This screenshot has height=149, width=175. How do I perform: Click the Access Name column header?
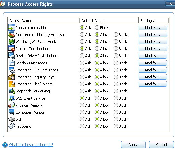[x=44, y=21]
